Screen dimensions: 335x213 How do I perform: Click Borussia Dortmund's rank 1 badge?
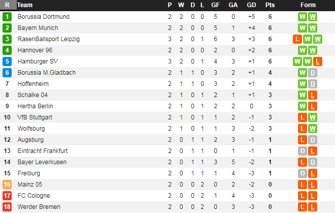point(7,17)
